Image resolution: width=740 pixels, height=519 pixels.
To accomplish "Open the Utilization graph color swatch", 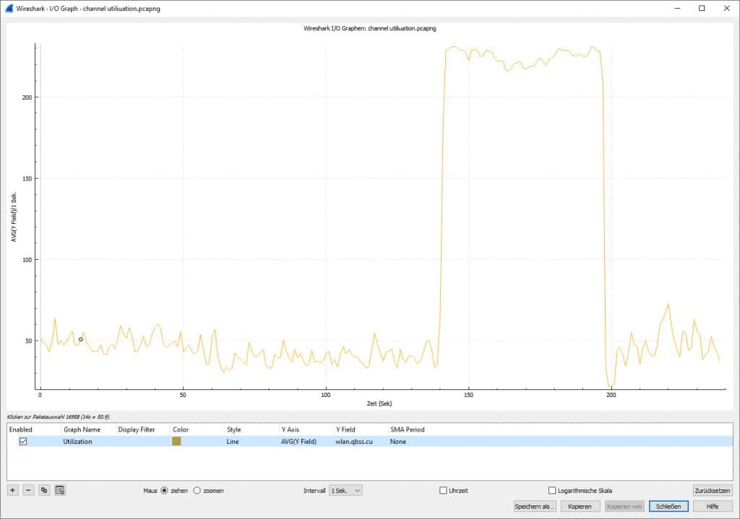I will tap(176, 441).
